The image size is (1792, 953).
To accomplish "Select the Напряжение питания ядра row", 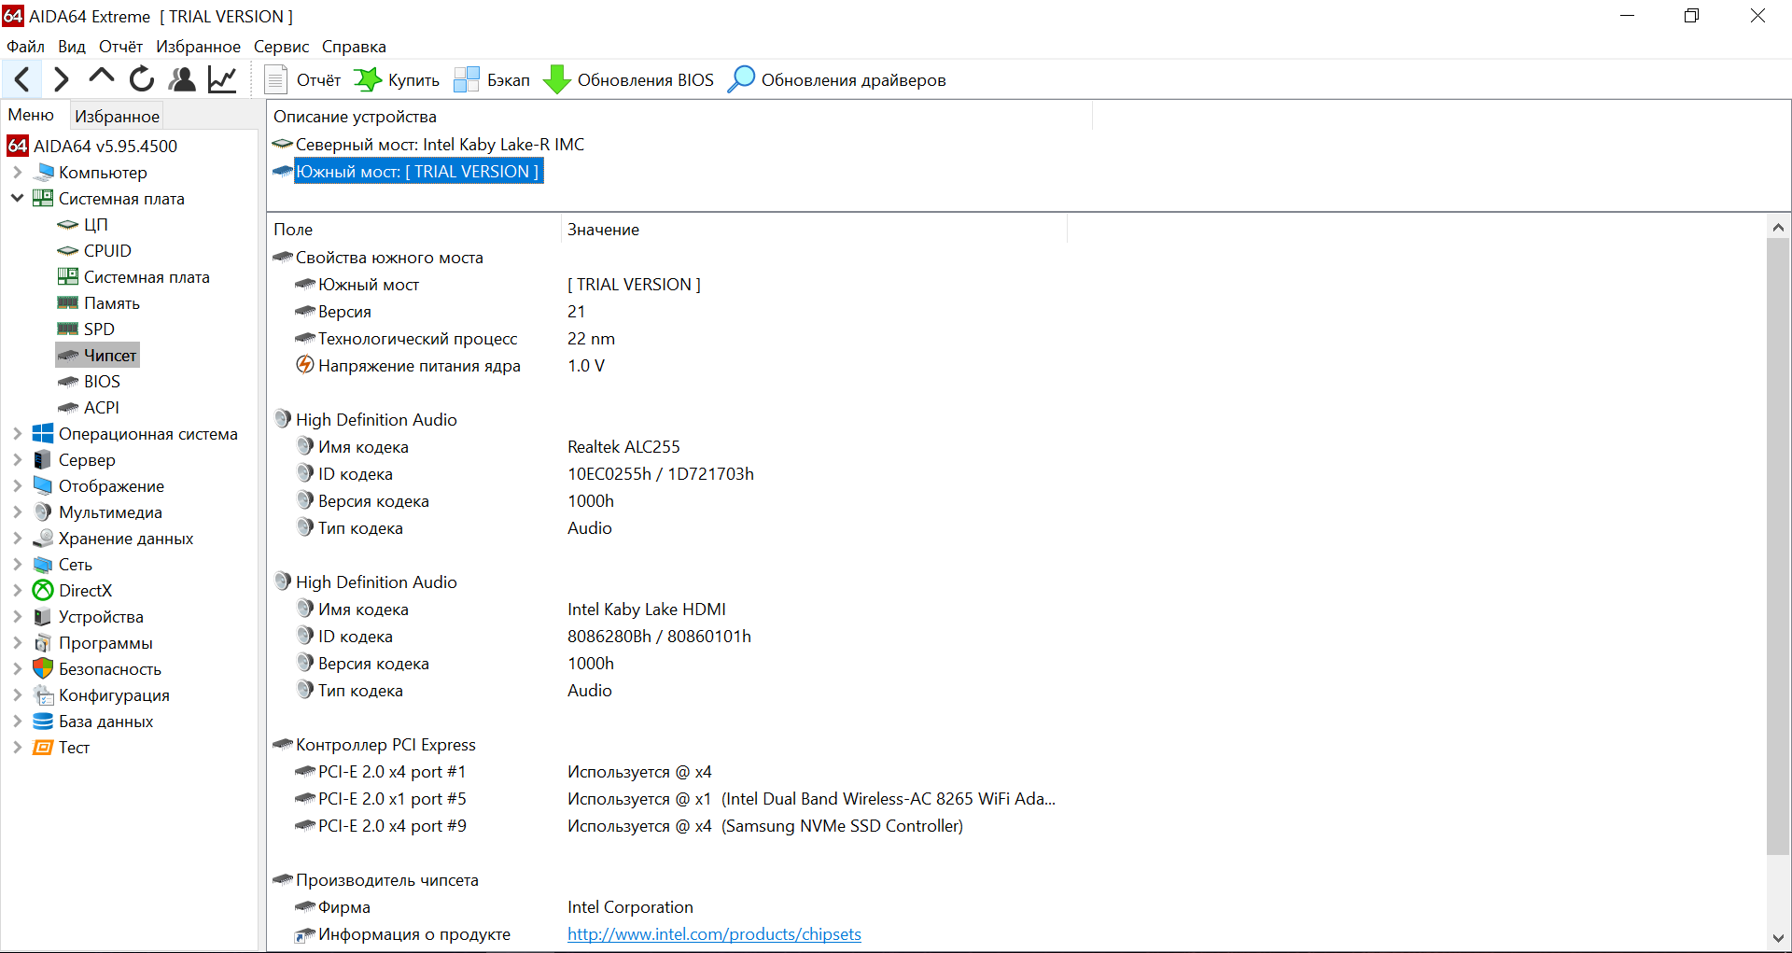I will click(x=449, y=366).
